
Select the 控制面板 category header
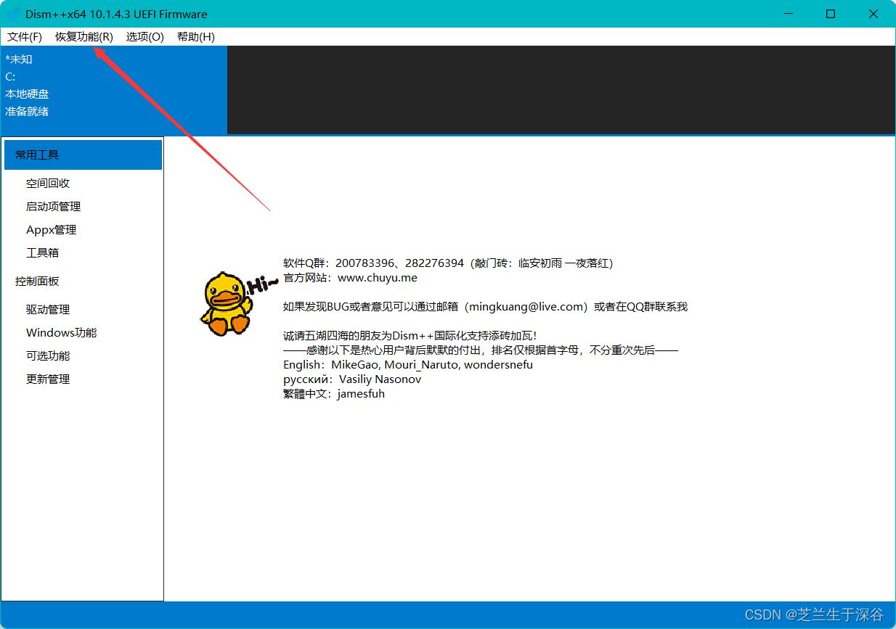[x=37, y=281]
